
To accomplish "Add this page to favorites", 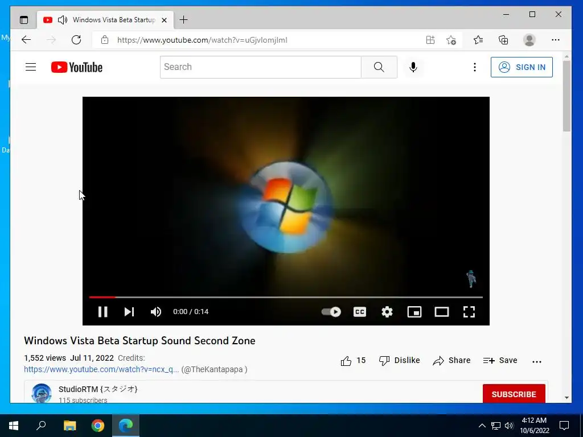I will [451, 40].
